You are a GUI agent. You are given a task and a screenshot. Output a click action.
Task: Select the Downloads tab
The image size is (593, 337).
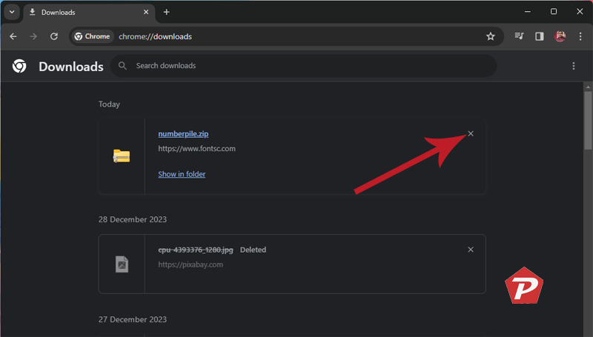(x=82, y=12)
